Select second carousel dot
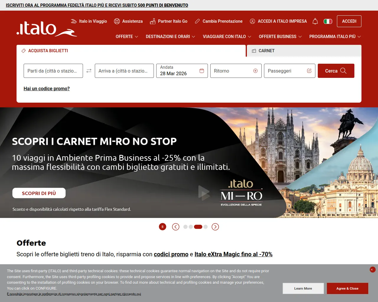The height and width of the screenshot is (302, 378). 191,227
